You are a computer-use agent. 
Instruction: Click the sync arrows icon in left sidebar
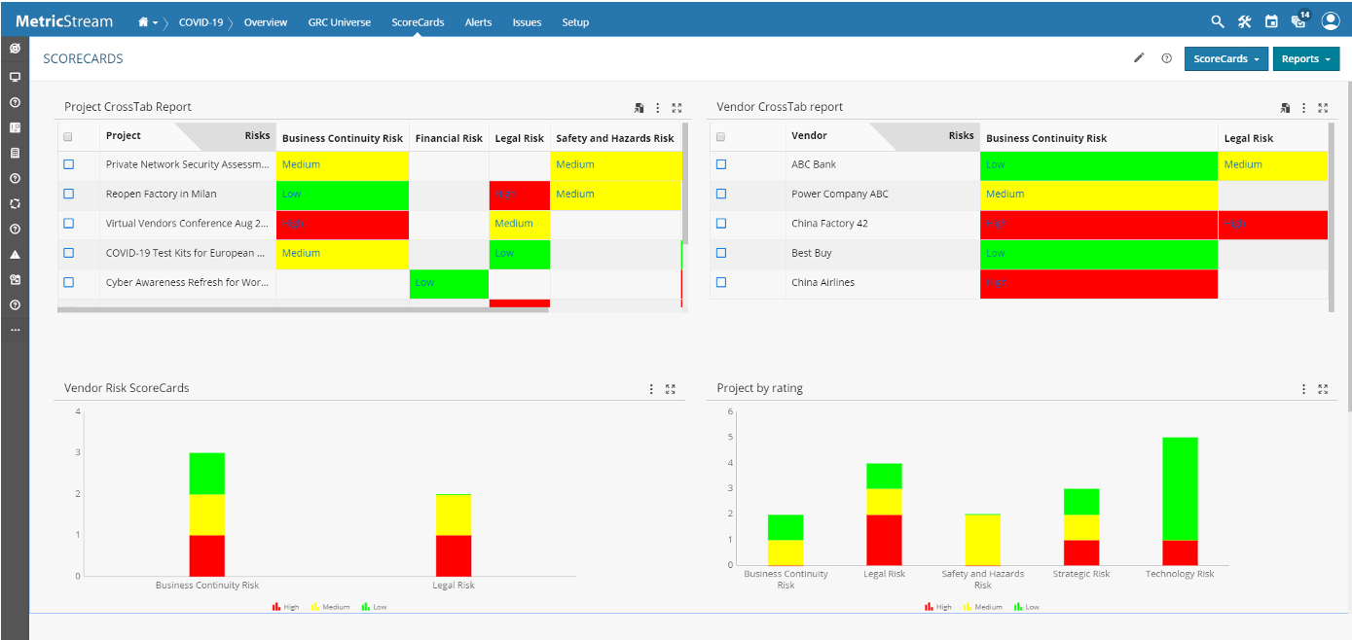pyautogui.click(x=15, y=204)
